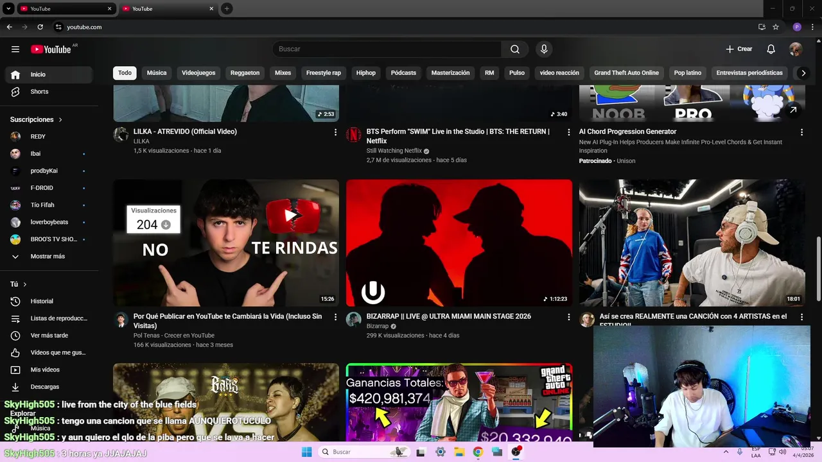822x462 pixels.
Task: Play BIZARRAP Ultra Miami red thumbnail
Action: pyautogui.click(x=459, y=243)
